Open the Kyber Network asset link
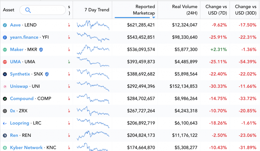 (x=26, y=147)
